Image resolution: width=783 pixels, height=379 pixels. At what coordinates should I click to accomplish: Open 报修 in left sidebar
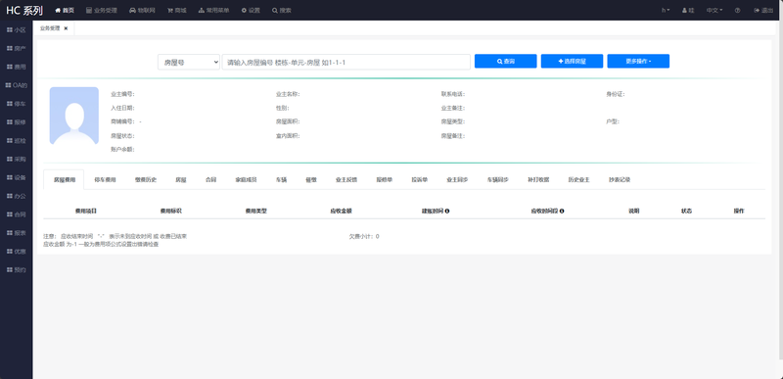pyautogui.click(x=17, y=122)
